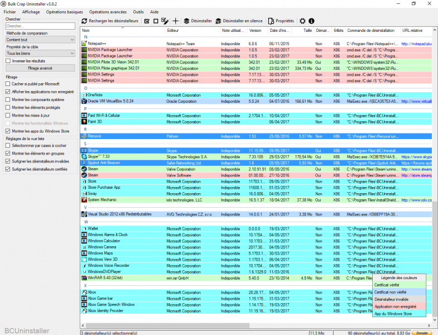
Task: Click the select-all checked box toolbar icon
Action: tap(147, 21)
